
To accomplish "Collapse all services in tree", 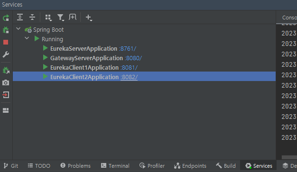I will [x=32, y=17].
